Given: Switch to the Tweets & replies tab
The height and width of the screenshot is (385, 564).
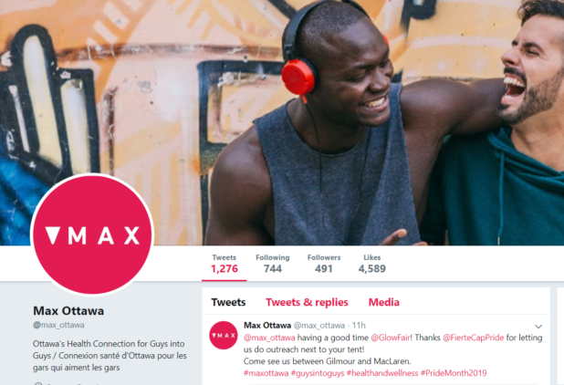Looking at the screenshot, I should [307, 302].
